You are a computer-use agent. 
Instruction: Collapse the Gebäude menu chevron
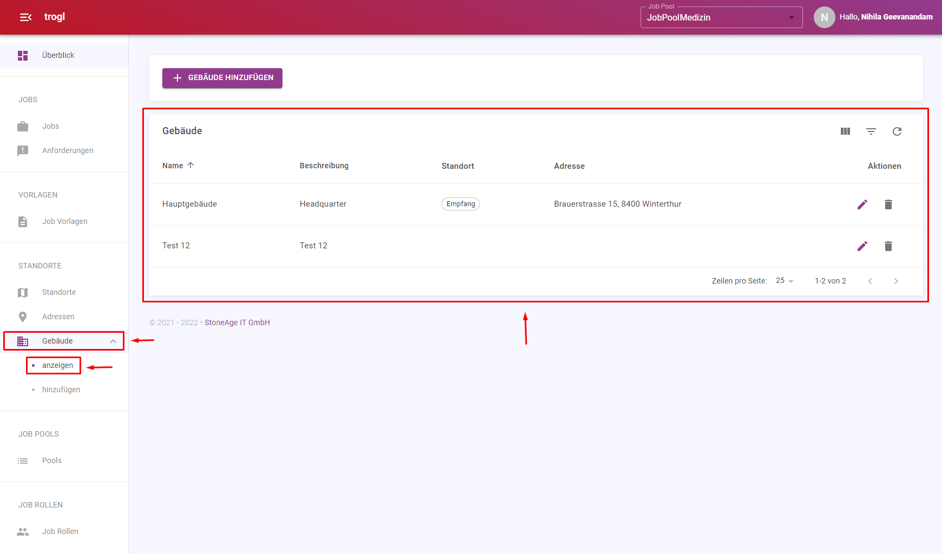click(113, 341)
